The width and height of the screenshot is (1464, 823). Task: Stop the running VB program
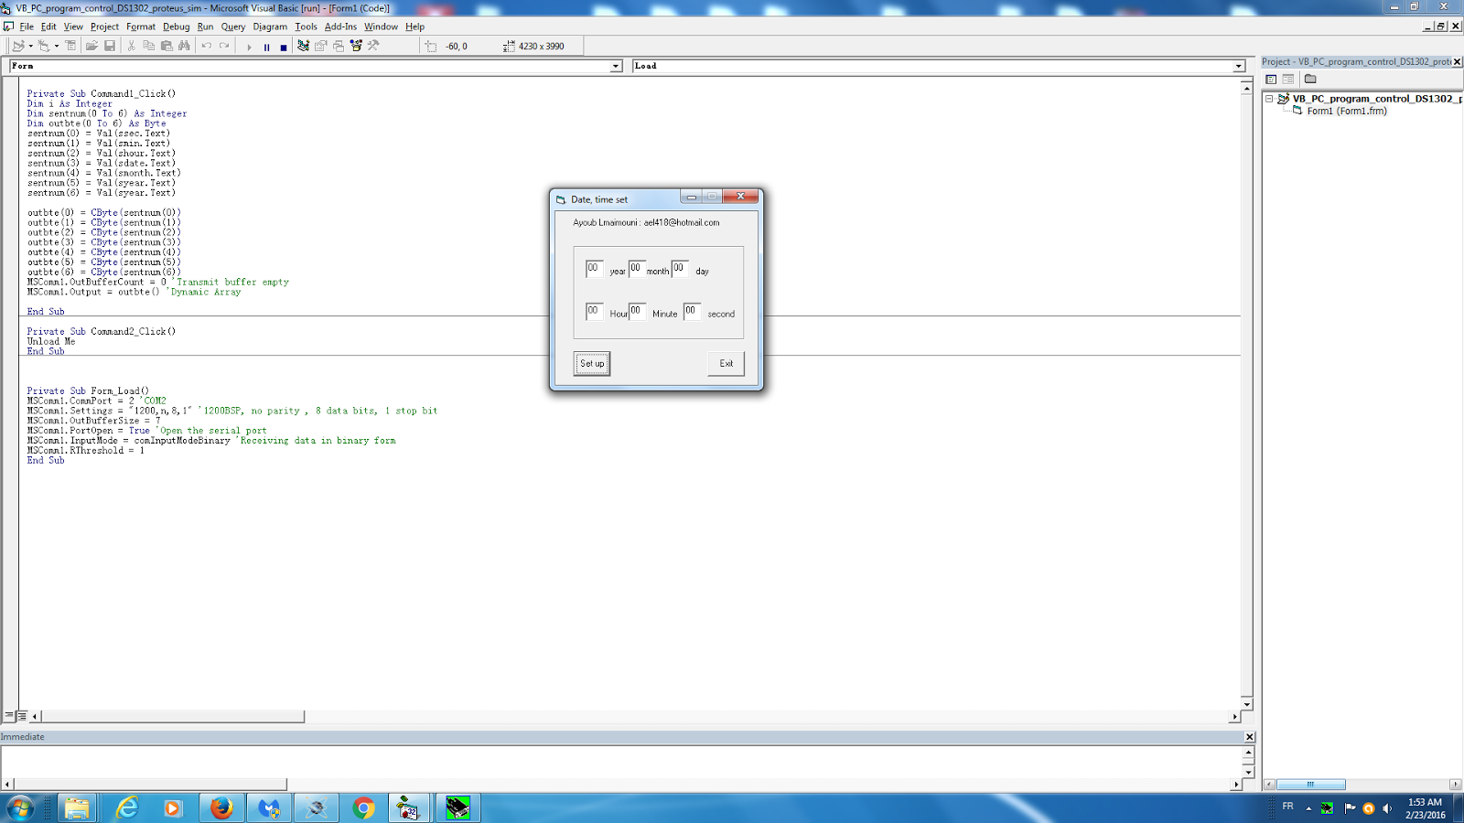[284, 46]
